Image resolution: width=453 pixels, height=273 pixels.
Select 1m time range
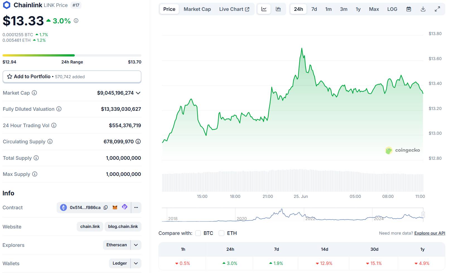tap(328, 9)
